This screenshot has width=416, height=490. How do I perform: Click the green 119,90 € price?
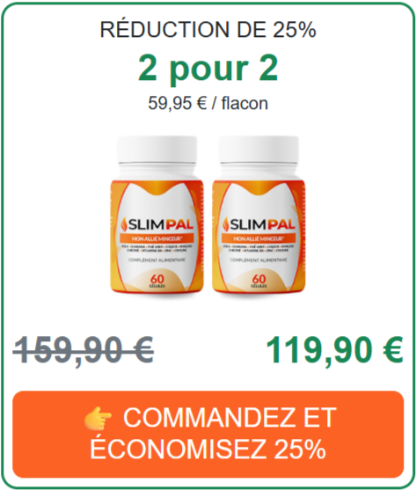pos(334,350)
